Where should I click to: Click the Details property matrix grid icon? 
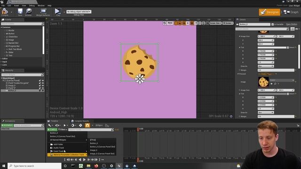coord(293,29)
